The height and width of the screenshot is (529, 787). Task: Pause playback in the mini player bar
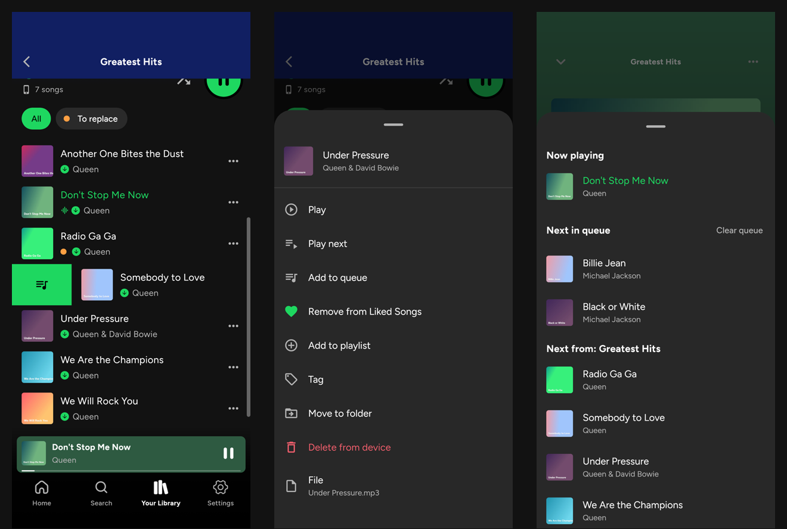coord(228,453)
